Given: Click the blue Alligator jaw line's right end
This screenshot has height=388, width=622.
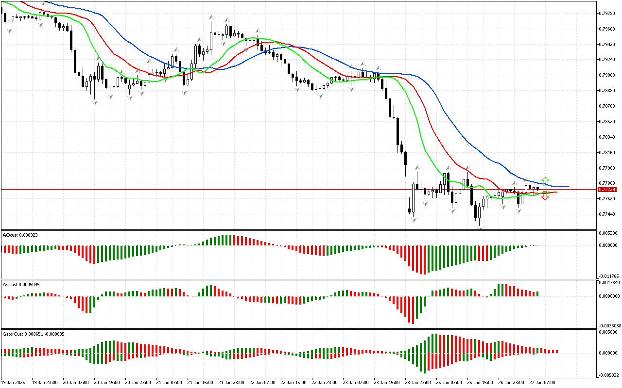Looking at the screenshot, I should coord(567,187).
